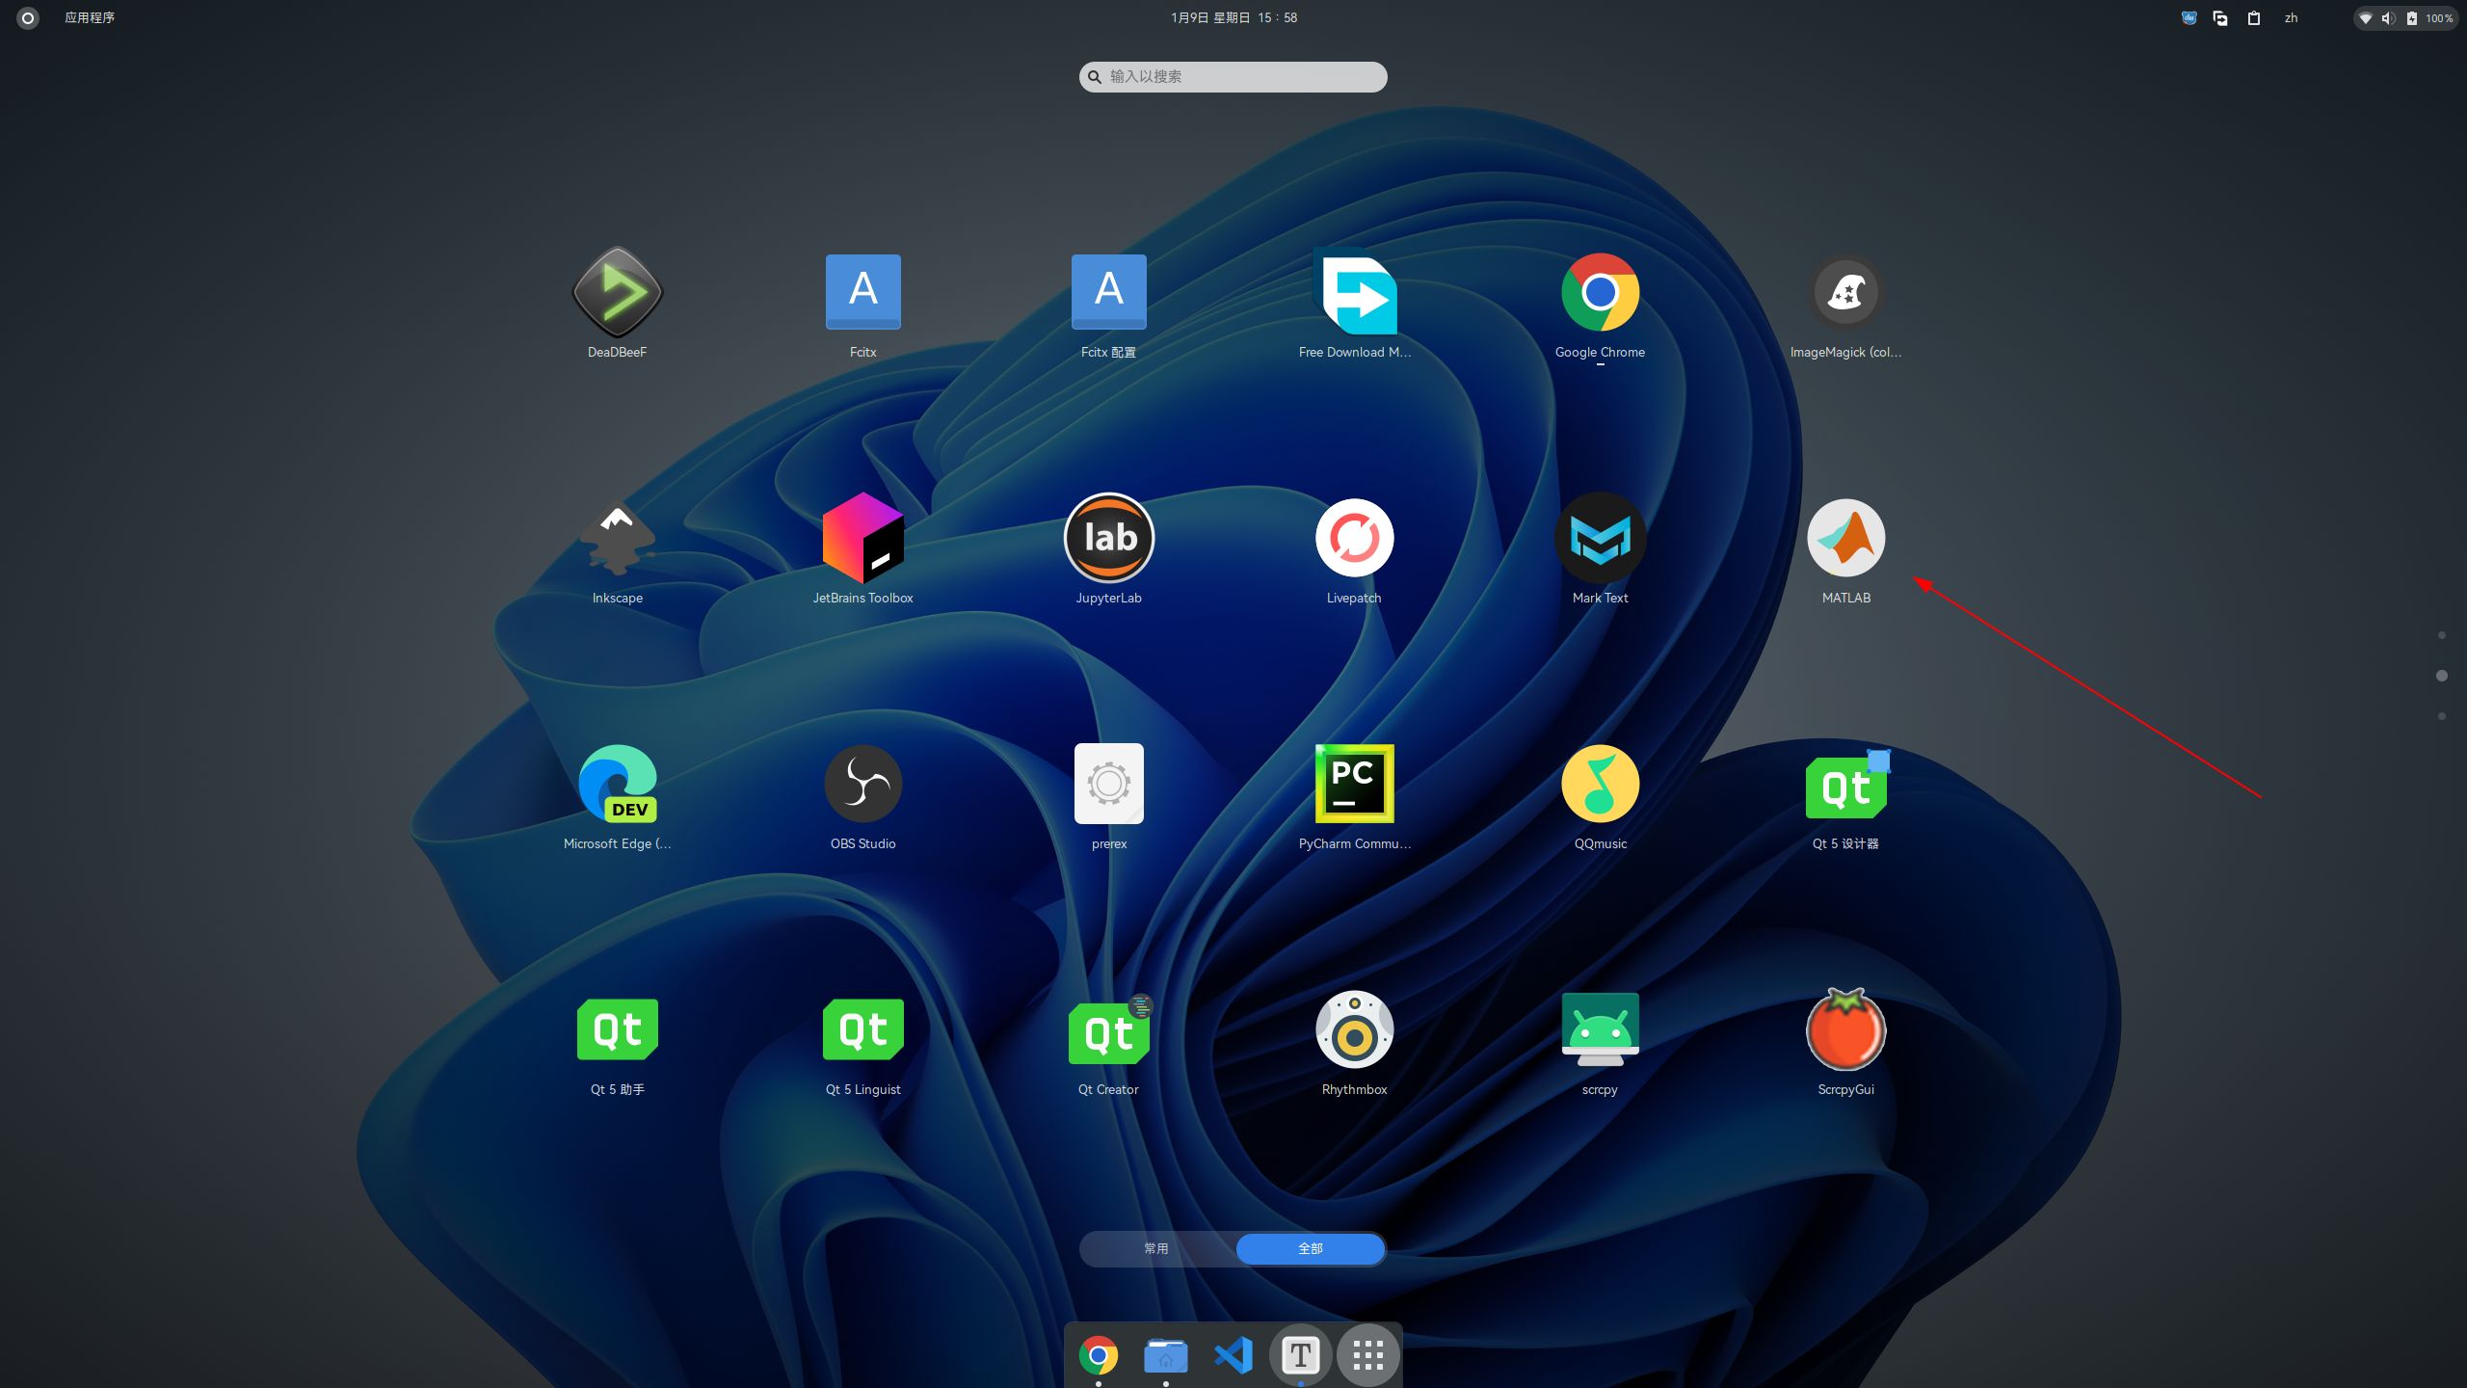Screen dimensions: 2467x1388
Task: Open MATLAB application
Action: 1846,537
